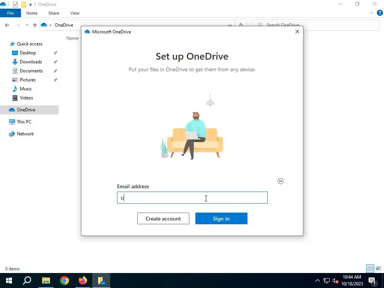The image size is (384, 288).
Task: Open Desktop in the navigation pane
Action: 28,53
